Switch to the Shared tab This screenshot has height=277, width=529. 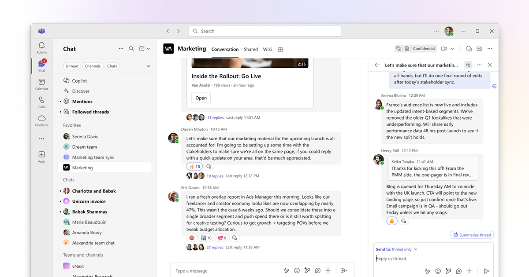pyautogui.click(x=251, y=49)
